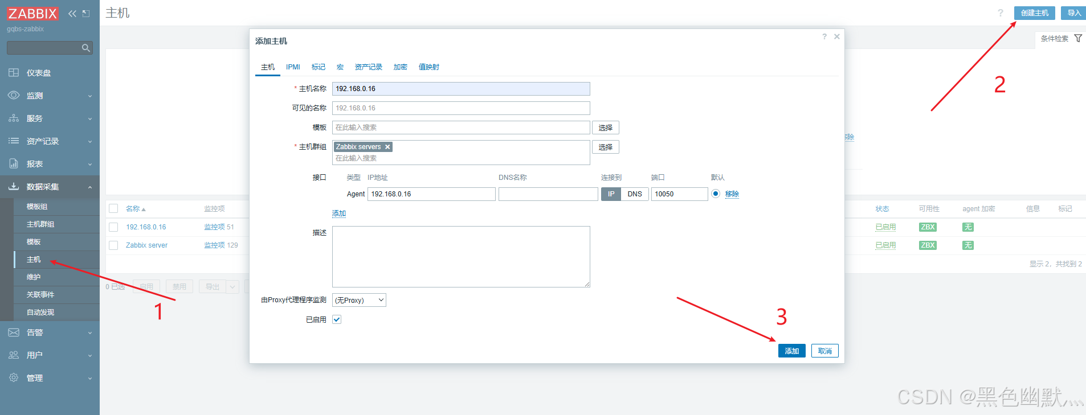
Task: Collapse sidebar using double-chevron icon
Action: [x=72, y=14]
